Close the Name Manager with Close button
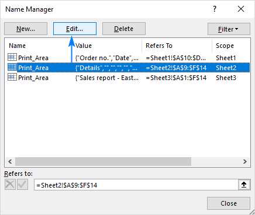The width and height of the screenshot is (255, 215). [x=229, y=203]
